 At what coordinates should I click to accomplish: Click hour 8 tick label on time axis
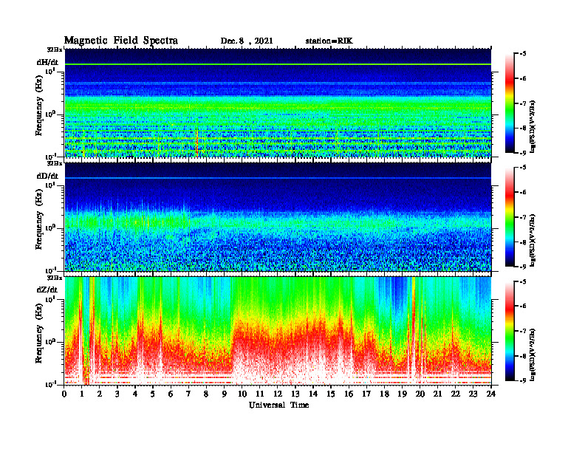point(206,394)
